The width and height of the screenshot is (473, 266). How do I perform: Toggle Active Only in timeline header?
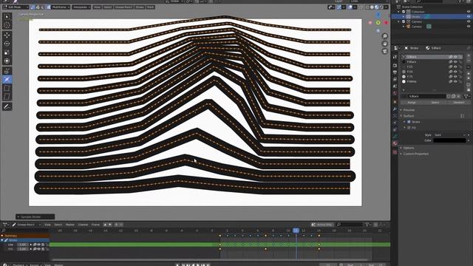tap(322, 225)
